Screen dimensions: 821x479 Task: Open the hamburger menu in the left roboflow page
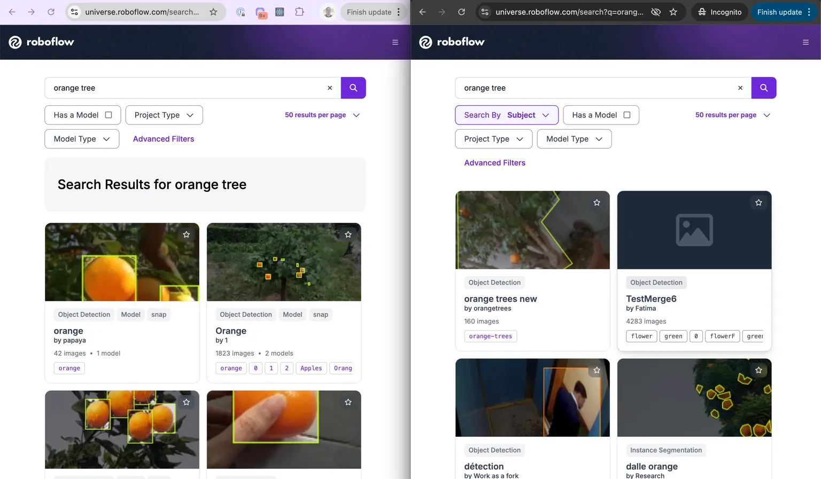coord(395,42)
